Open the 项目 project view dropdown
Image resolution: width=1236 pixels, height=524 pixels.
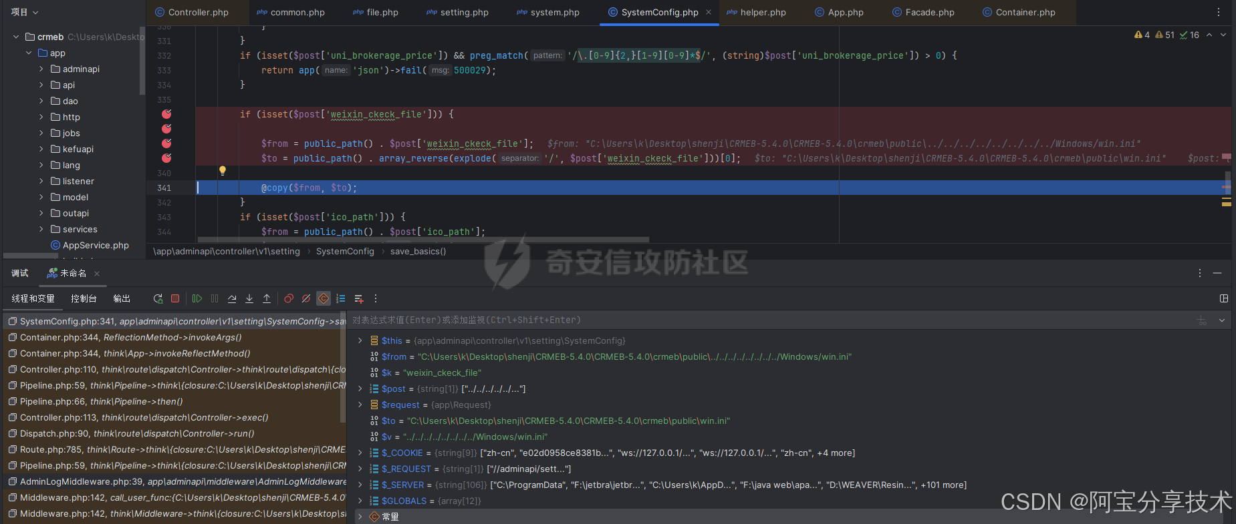(25, 12)
